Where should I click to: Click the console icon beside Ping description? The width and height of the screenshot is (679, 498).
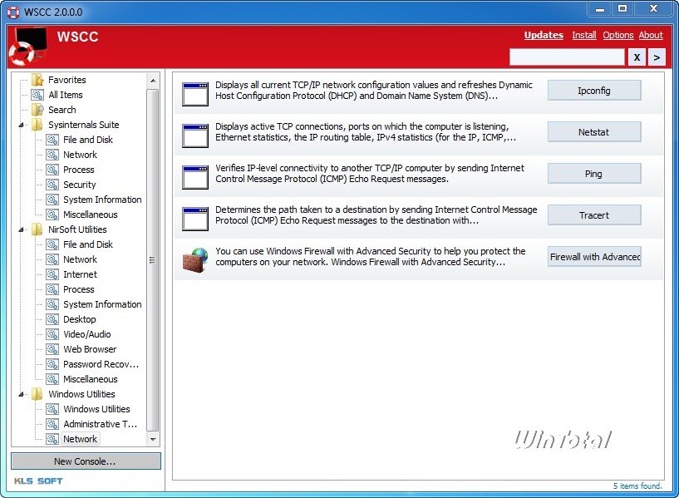pos(194,177)
